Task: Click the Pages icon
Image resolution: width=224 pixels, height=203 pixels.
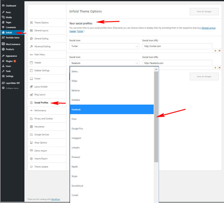Action: point(3,22)
